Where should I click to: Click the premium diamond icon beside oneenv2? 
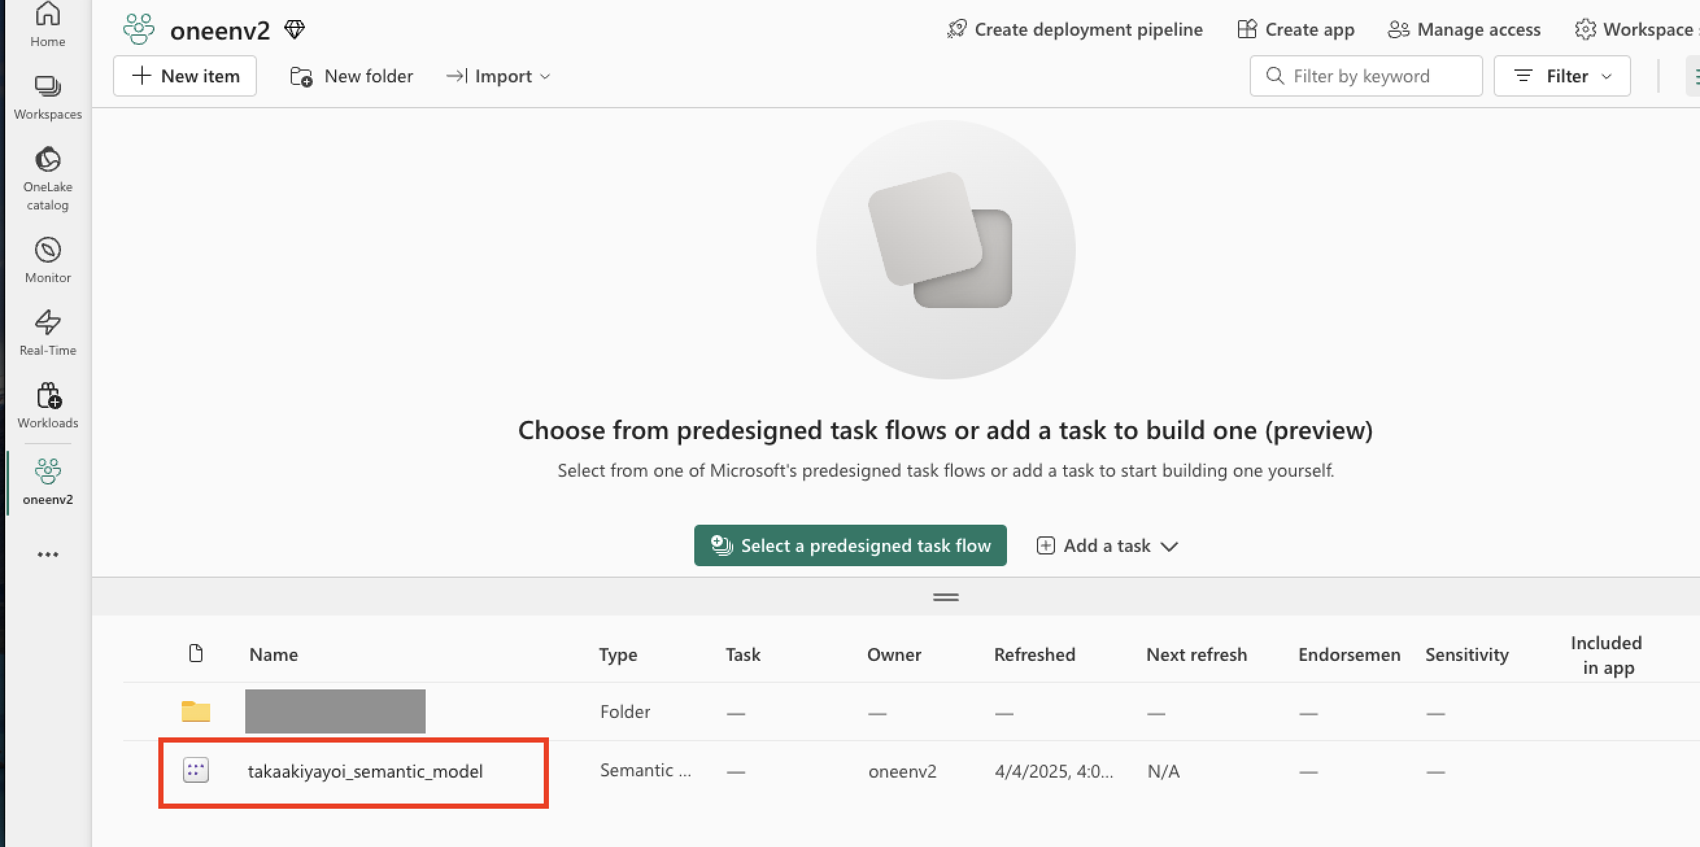point(295,30)
